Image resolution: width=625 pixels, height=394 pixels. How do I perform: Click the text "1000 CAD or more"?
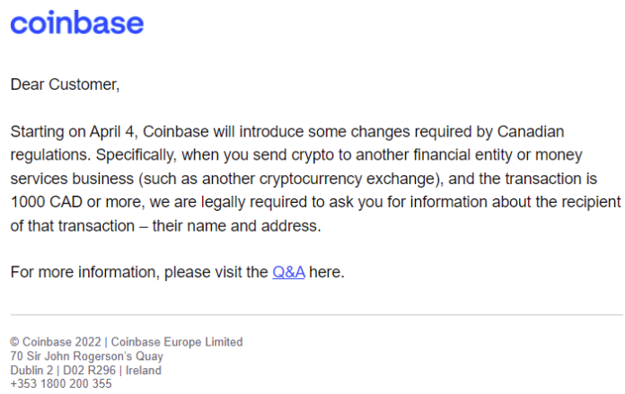click(76, 202)
